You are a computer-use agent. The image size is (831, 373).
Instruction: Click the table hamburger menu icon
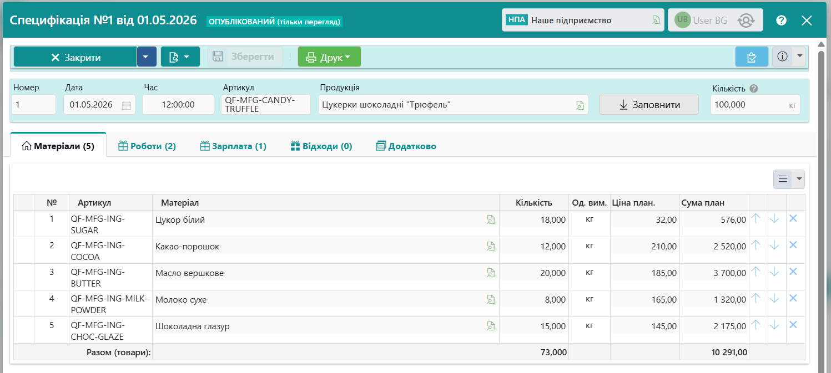pos(783,179)
